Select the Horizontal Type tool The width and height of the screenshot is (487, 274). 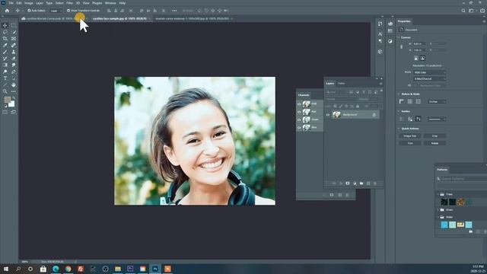pyautogui.click(x=5, y=78)
